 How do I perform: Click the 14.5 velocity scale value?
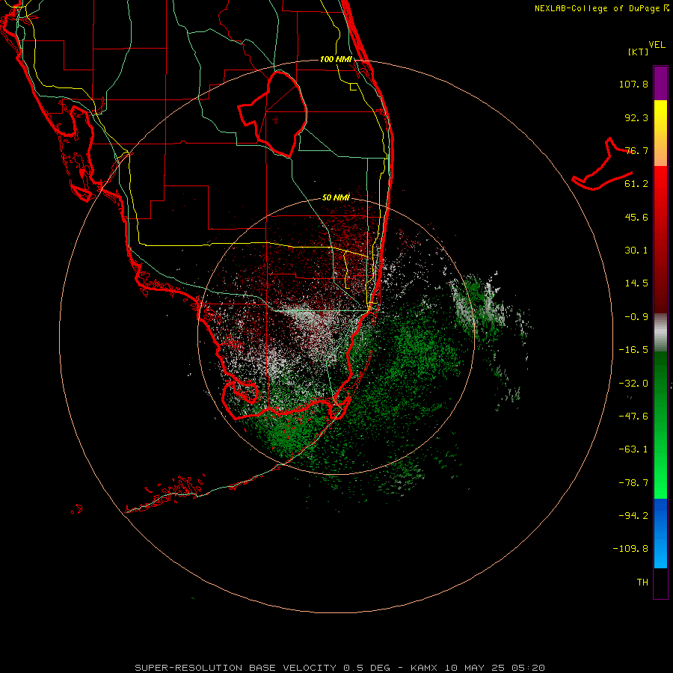tap(636, 283)
